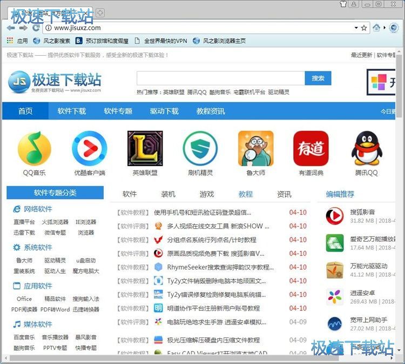Open the 风之影浏览器主页 bookmark
The width and height of the screenshot is (405, 364).
[220, 41]
